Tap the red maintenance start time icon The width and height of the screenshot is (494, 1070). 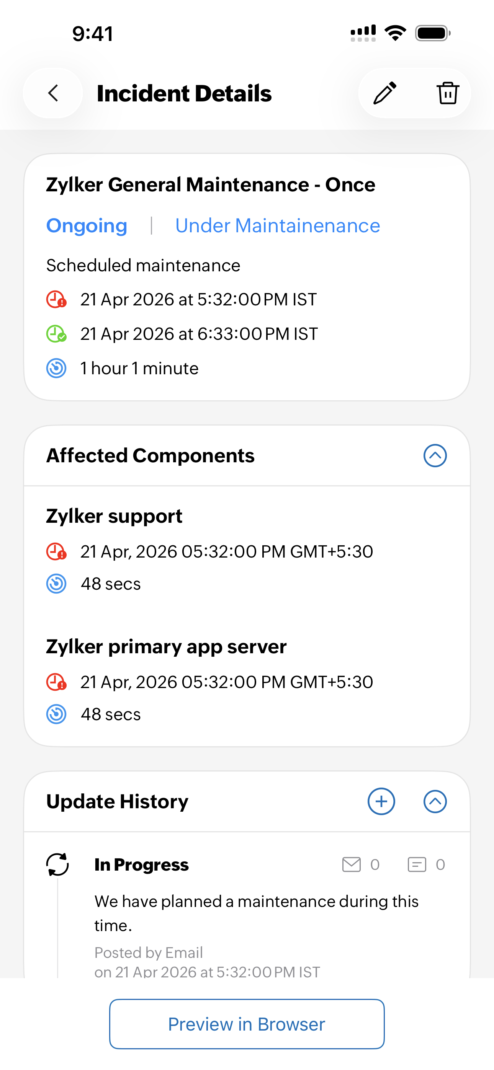[x=56, y=300]
